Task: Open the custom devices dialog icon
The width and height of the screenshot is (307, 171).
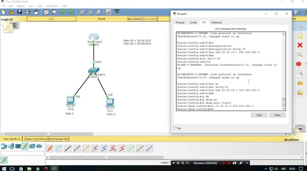Action: coord(117,12)
